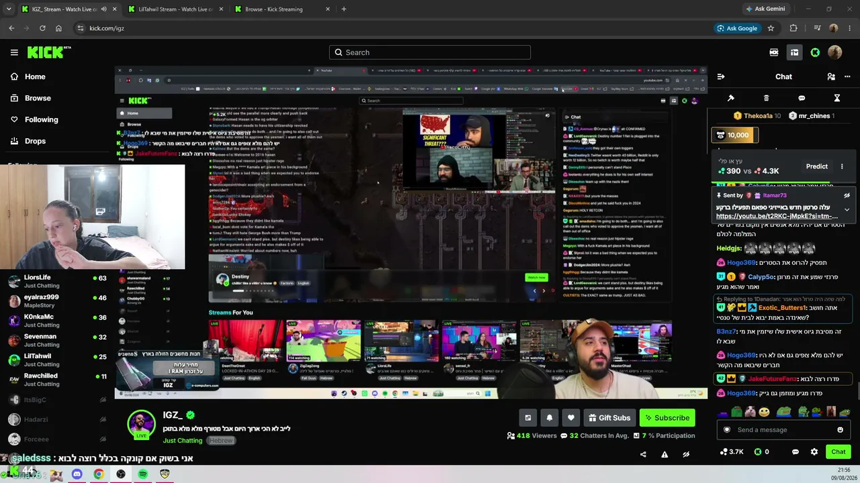This screenshot has height=483, width=860.
Task: Open chat users list icon
Action: 831,76
